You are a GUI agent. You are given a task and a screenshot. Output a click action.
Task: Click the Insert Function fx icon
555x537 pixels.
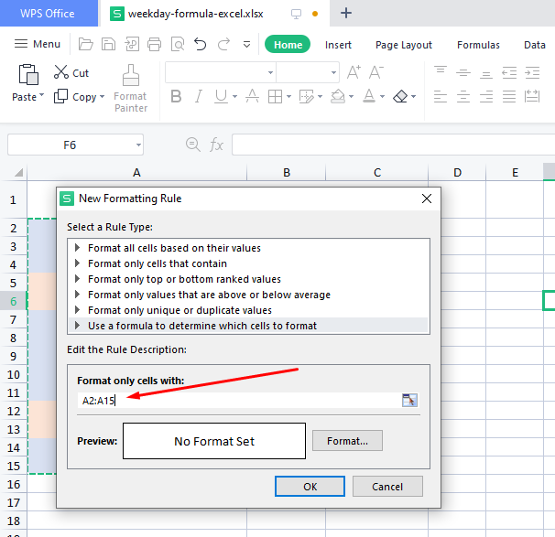point(216,145)
